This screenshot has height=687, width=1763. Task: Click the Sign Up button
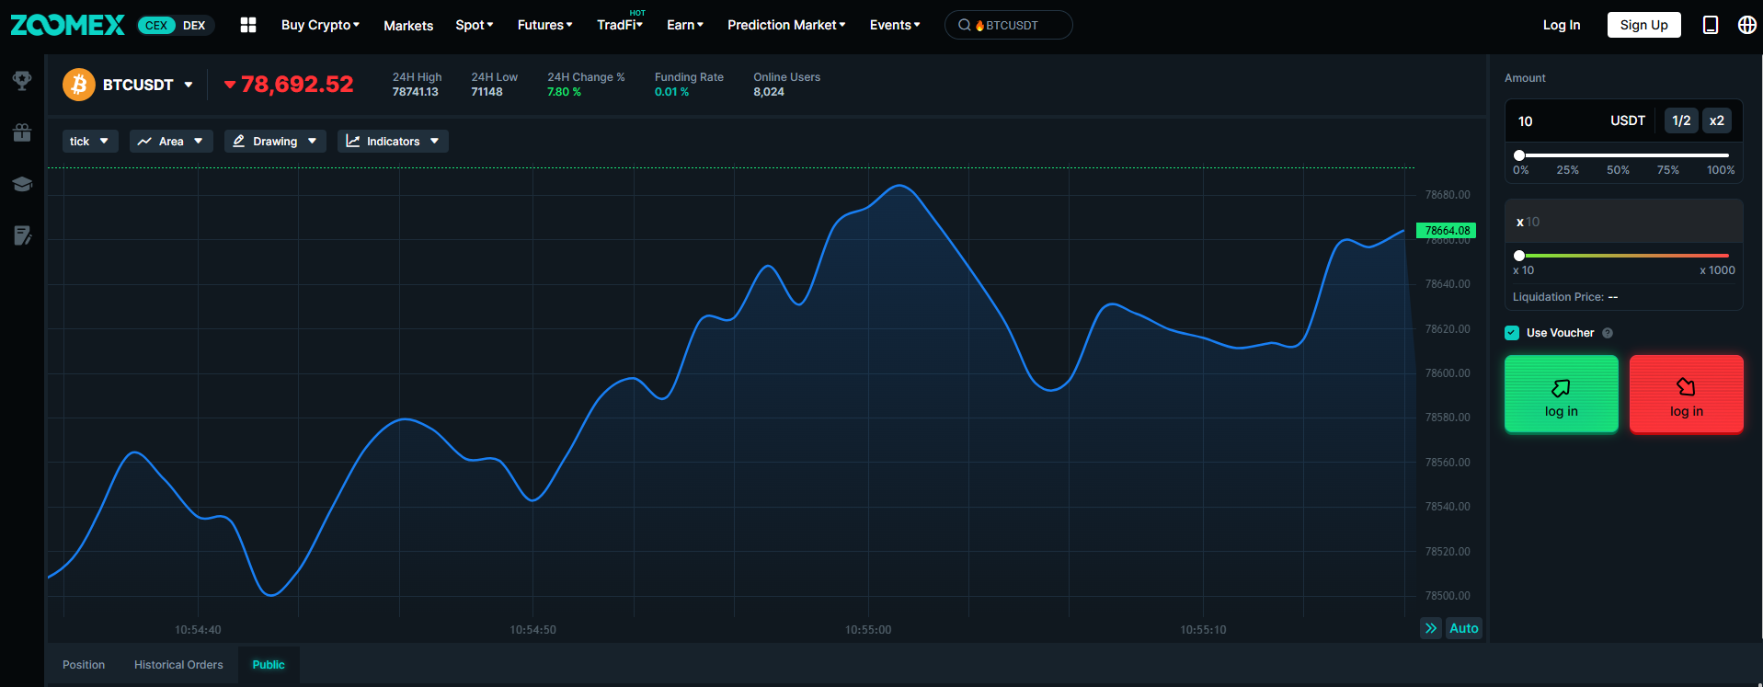(x=1643, y=25)
